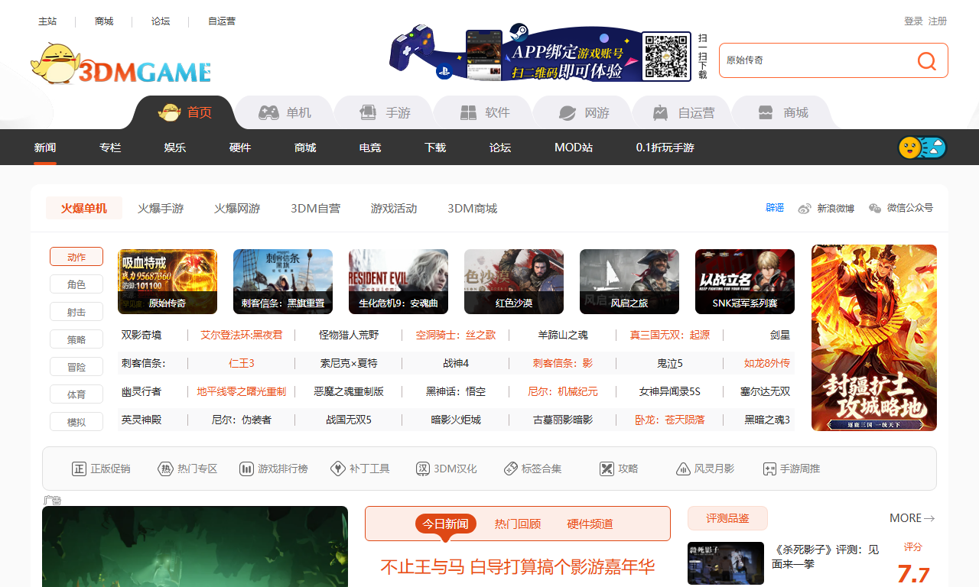Open 艾尔登法环:黑夜君临 link
979x587 pixels.
[242, 335]
